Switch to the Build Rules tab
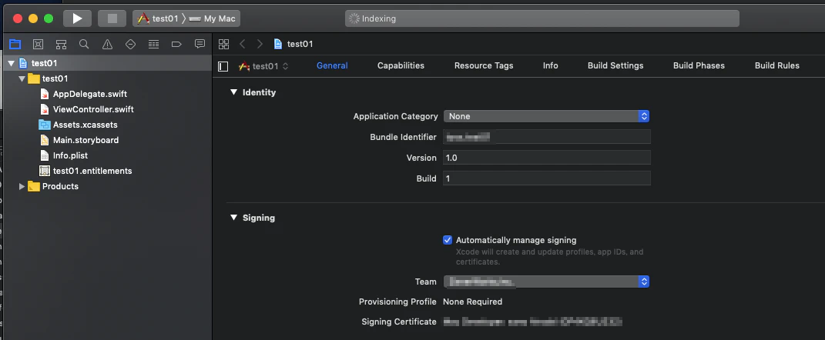The width and height of the screenshot is (825, 340). coord(777,65)
